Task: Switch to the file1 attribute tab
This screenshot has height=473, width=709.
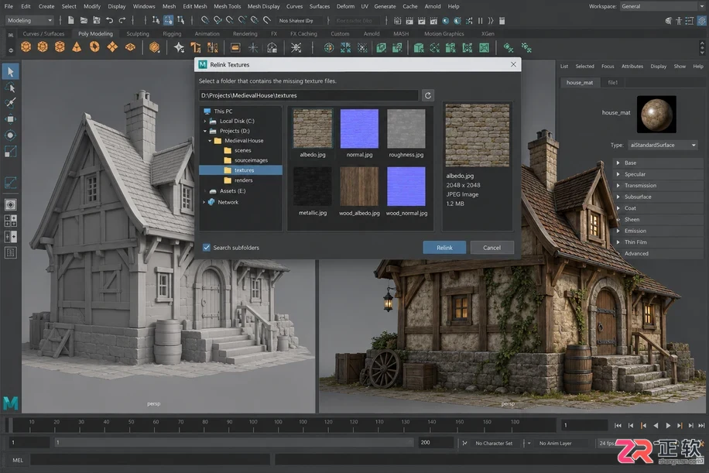Action: pos(613,82)
